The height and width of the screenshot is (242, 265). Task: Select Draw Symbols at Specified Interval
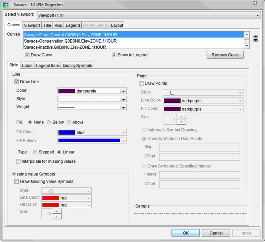pyautogui.click(x=144, y=166)
